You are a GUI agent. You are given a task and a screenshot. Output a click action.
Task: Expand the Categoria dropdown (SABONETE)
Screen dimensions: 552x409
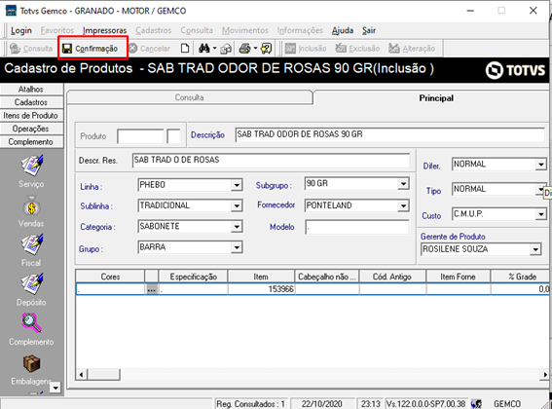coord(237,227)
